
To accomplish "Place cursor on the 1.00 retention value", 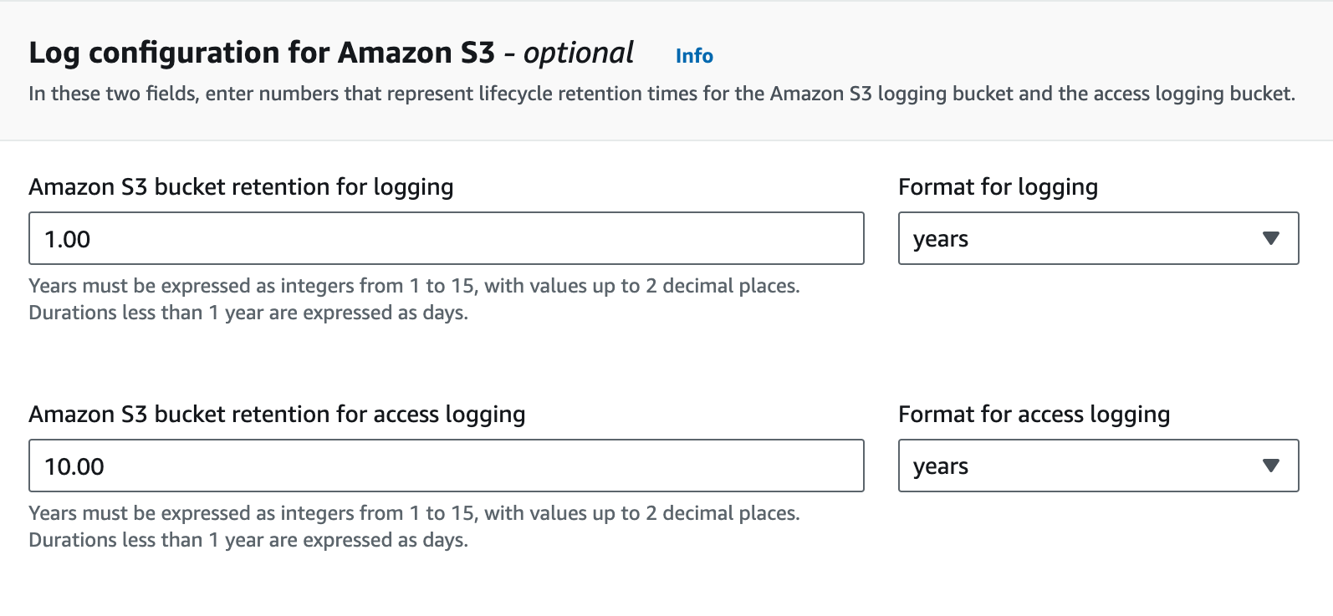I will point(68,239).
